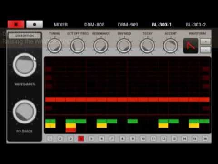Select step button 15
218x164 pixels.
point(195,138)
